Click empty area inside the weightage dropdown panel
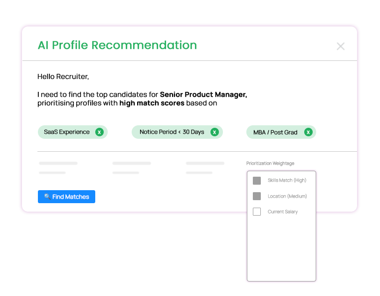380x296 pixels. coord(281,250)
